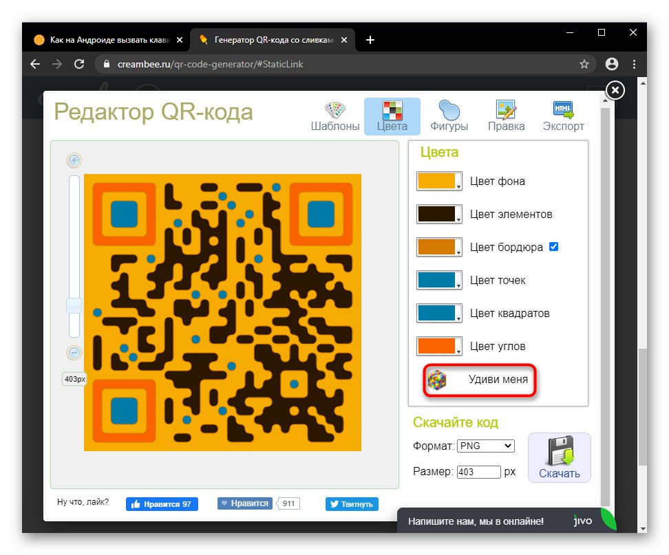Open a new browser tab with plus
Image resolution: width=669 pixels, height=555 pixels.
coord(370,40)
